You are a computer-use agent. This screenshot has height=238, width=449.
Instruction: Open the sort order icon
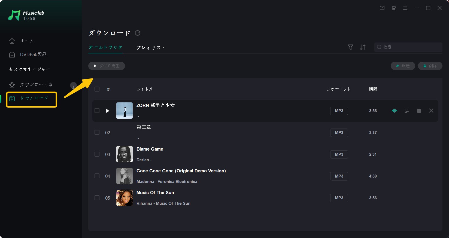[363, 47]
